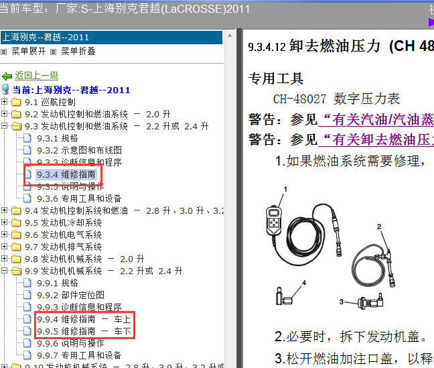Open the 返回上一级 link
Viewport: 434px width, 368px height.
[37, 75]
